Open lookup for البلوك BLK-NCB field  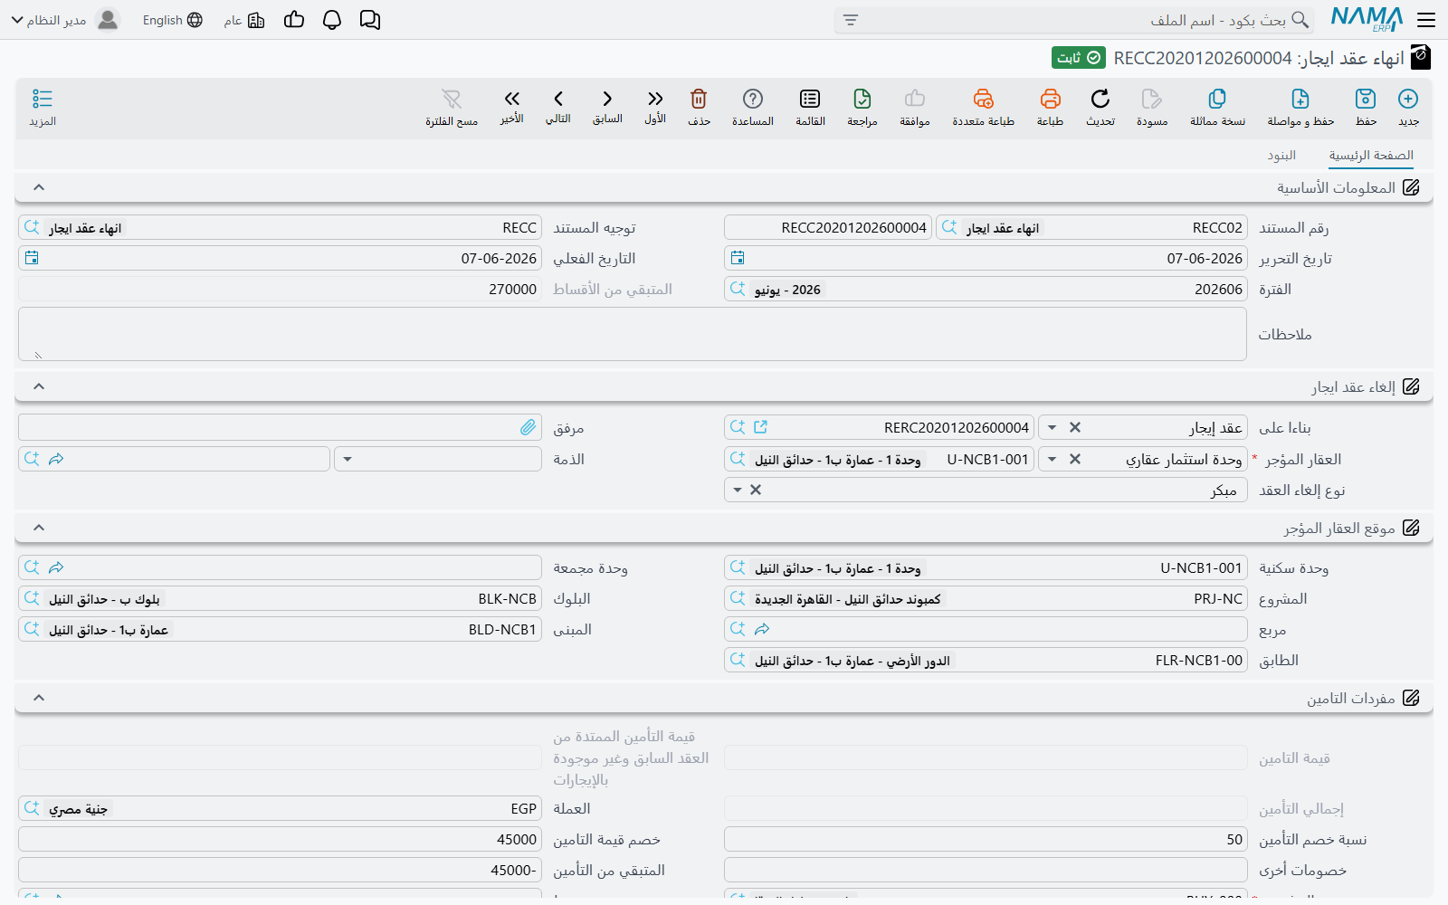click(32, 598)
